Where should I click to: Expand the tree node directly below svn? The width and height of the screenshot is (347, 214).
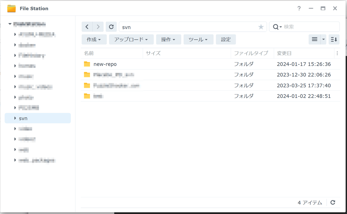tap(15, 129)
